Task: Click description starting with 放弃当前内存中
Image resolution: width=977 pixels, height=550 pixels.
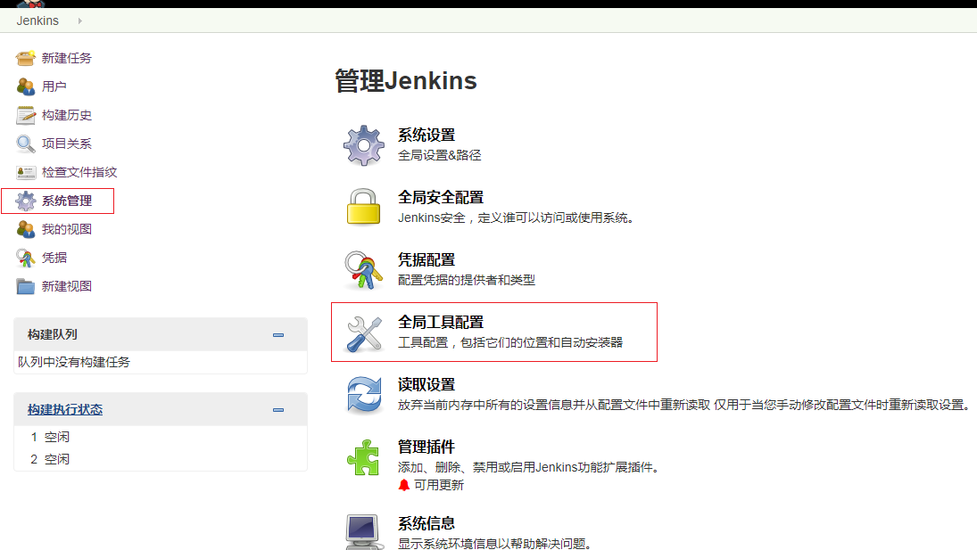Action: tap(684, 405)
